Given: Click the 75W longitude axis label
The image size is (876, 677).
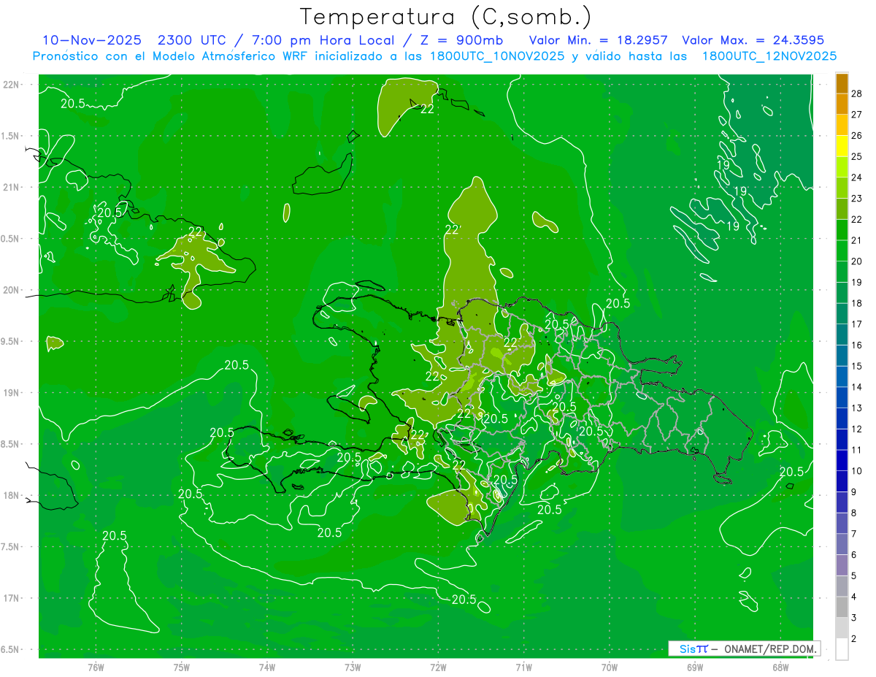Looking at the screenshot, I should (182, 668).
